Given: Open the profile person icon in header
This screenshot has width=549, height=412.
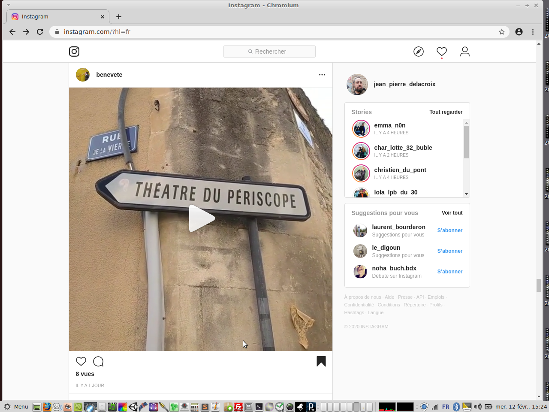Looking at the screenshot, I should [x=465, y=51].
